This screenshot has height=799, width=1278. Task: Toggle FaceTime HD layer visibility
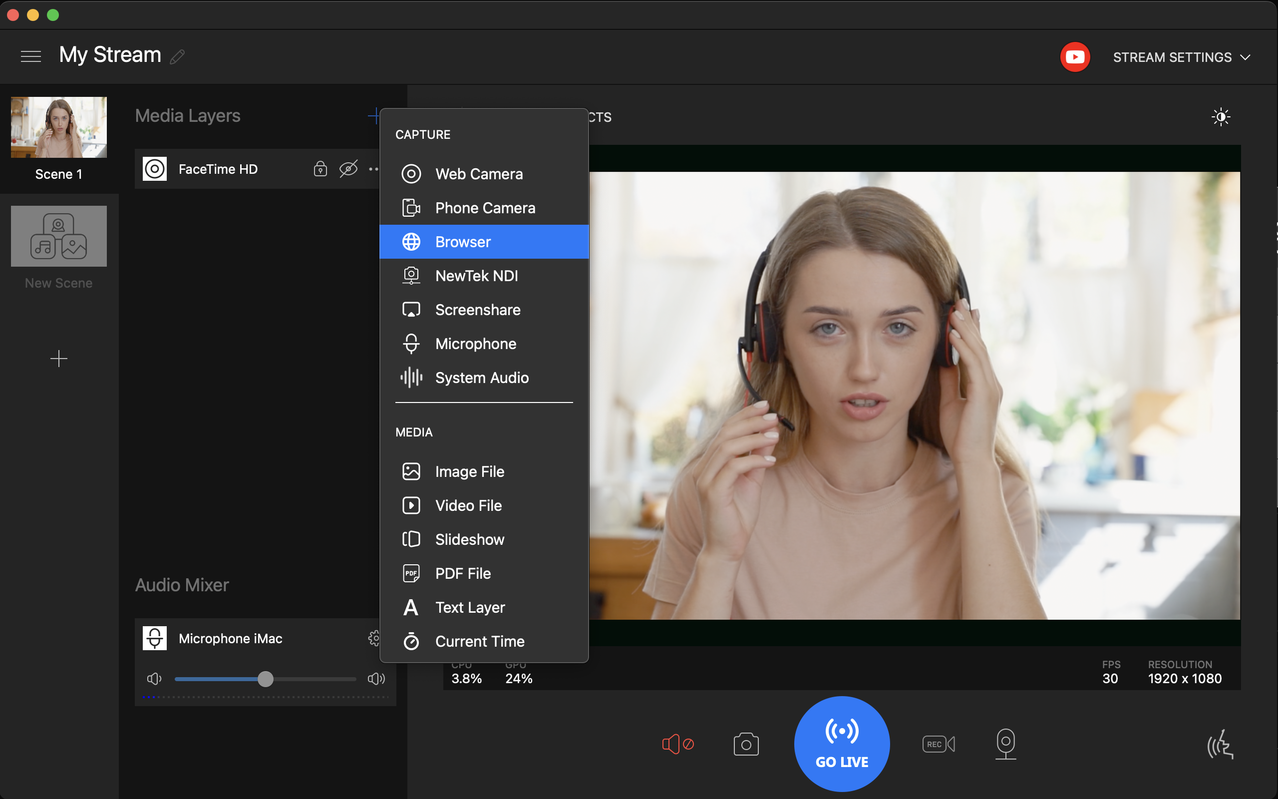coord(348,169)
